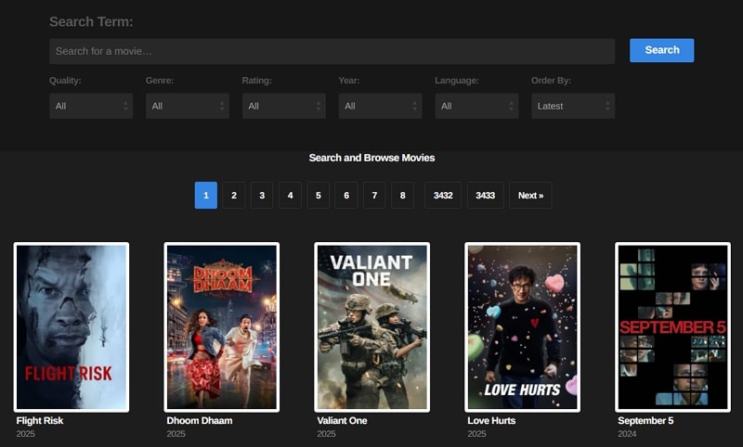Image resolution: width=743 pixels, height=447 pixels.
Task: Open the September 5 poster
Action: point(672,327)
